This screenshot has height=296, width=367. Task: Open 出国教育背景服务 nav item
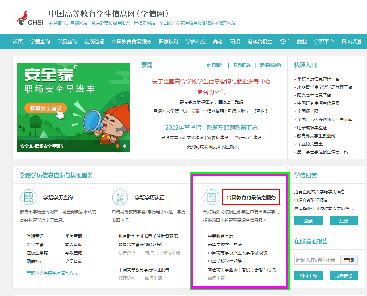tap(131, 42)
